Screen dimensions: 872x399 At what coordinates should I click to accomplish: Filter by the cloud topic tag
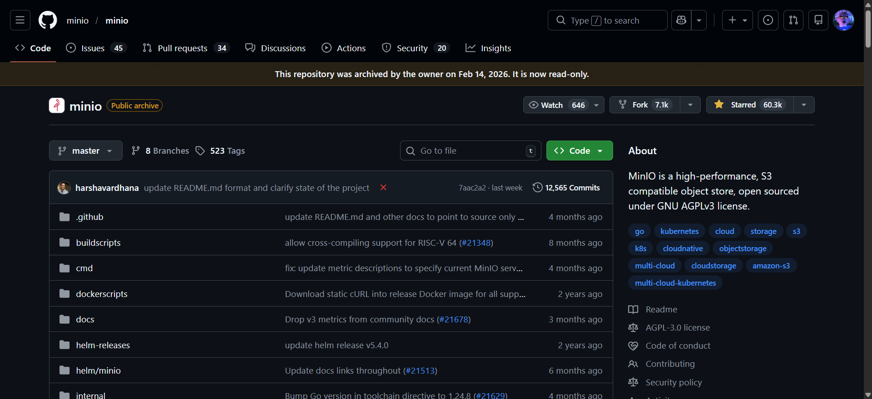pos(724,231)
